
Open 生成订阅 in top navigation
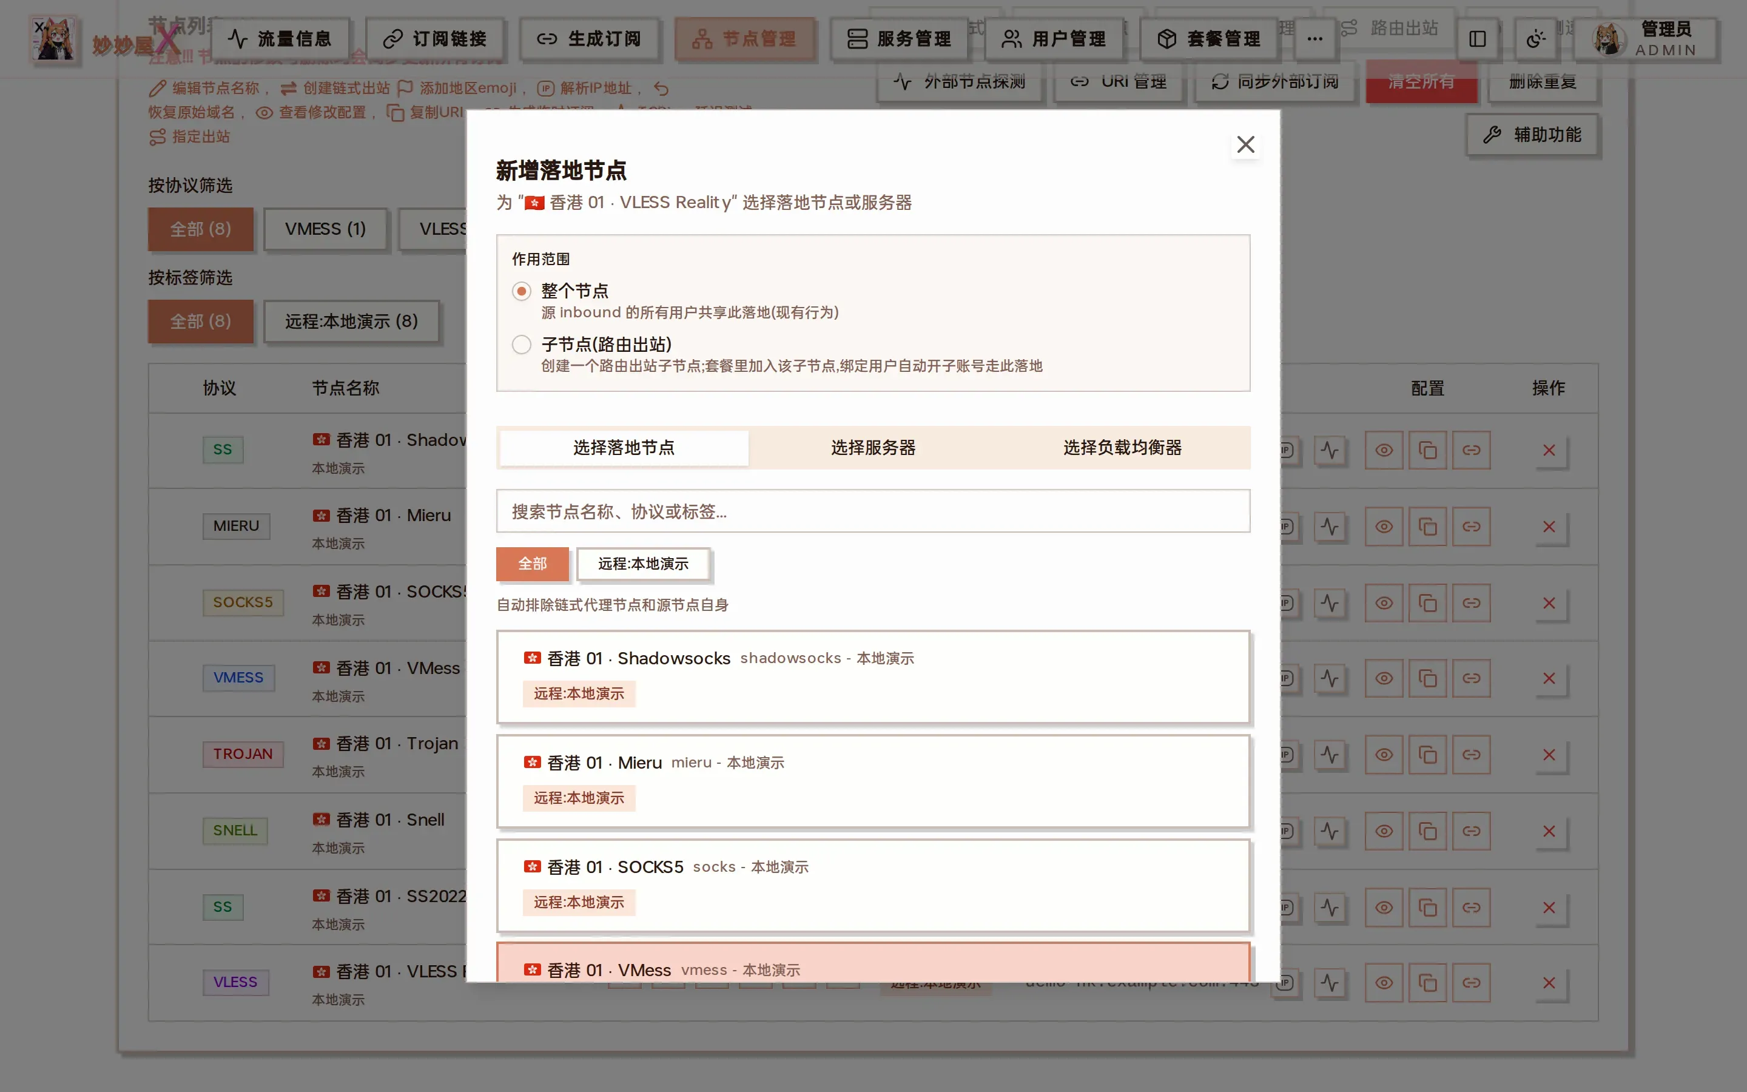589,38
